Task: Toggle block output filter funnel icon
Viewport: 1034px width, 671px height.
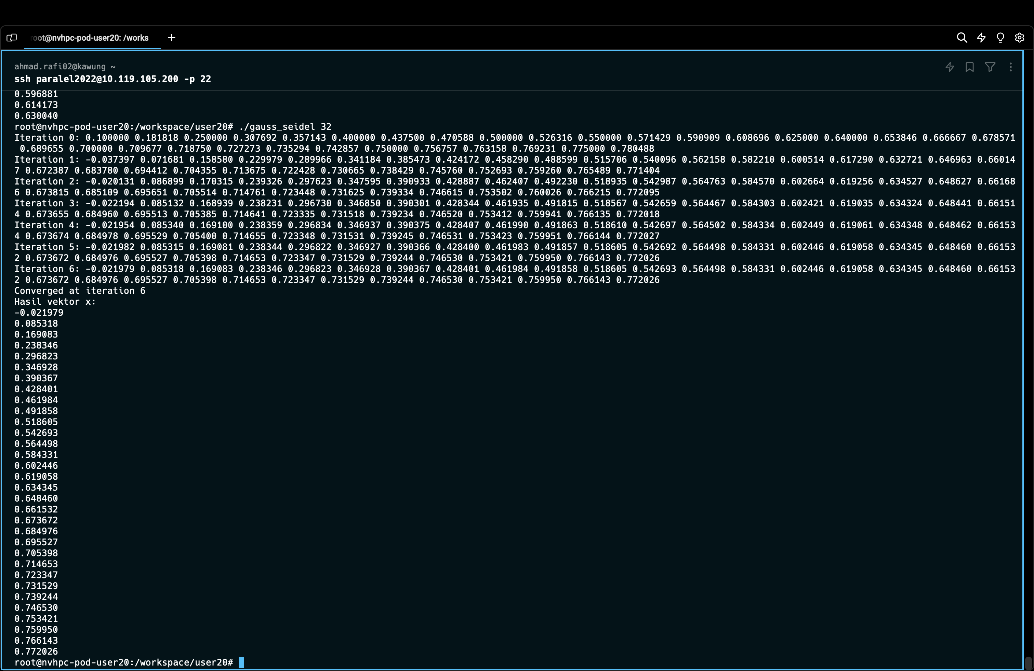Action: 990,67
